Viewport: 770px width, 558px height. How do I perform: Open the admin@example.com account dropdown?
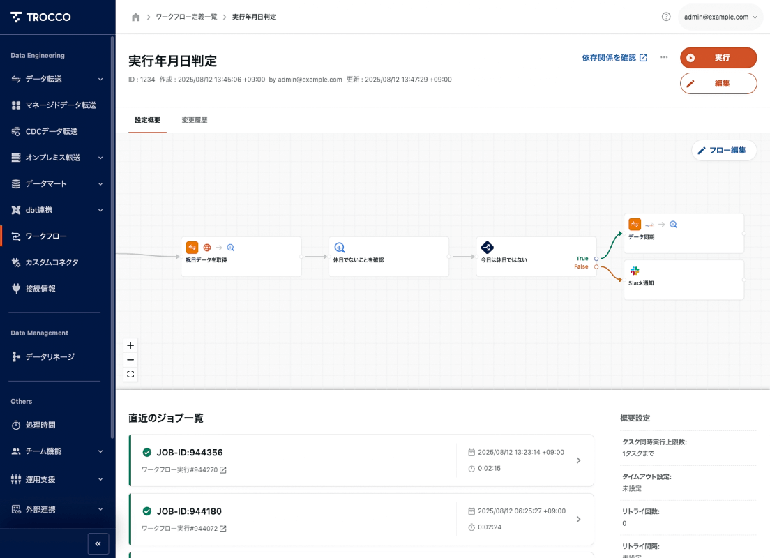point(720,17)
